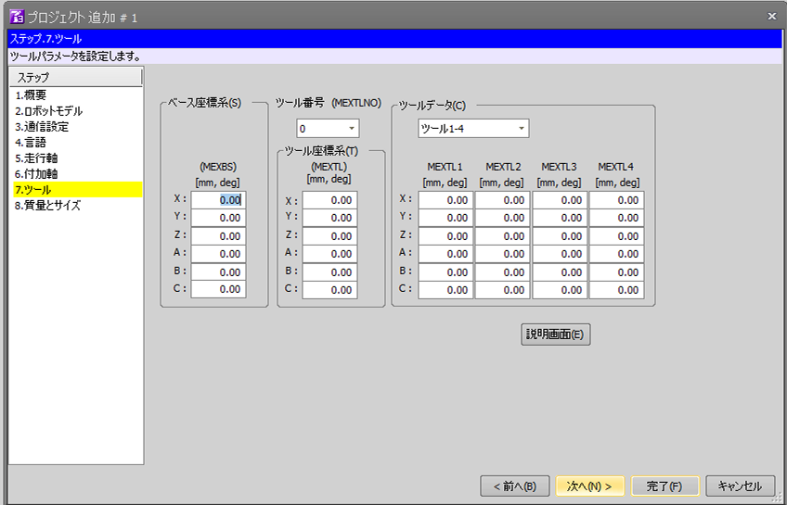The image size is (787, 505).
Task: Close the project add dialog
Action: pos(771,16)
